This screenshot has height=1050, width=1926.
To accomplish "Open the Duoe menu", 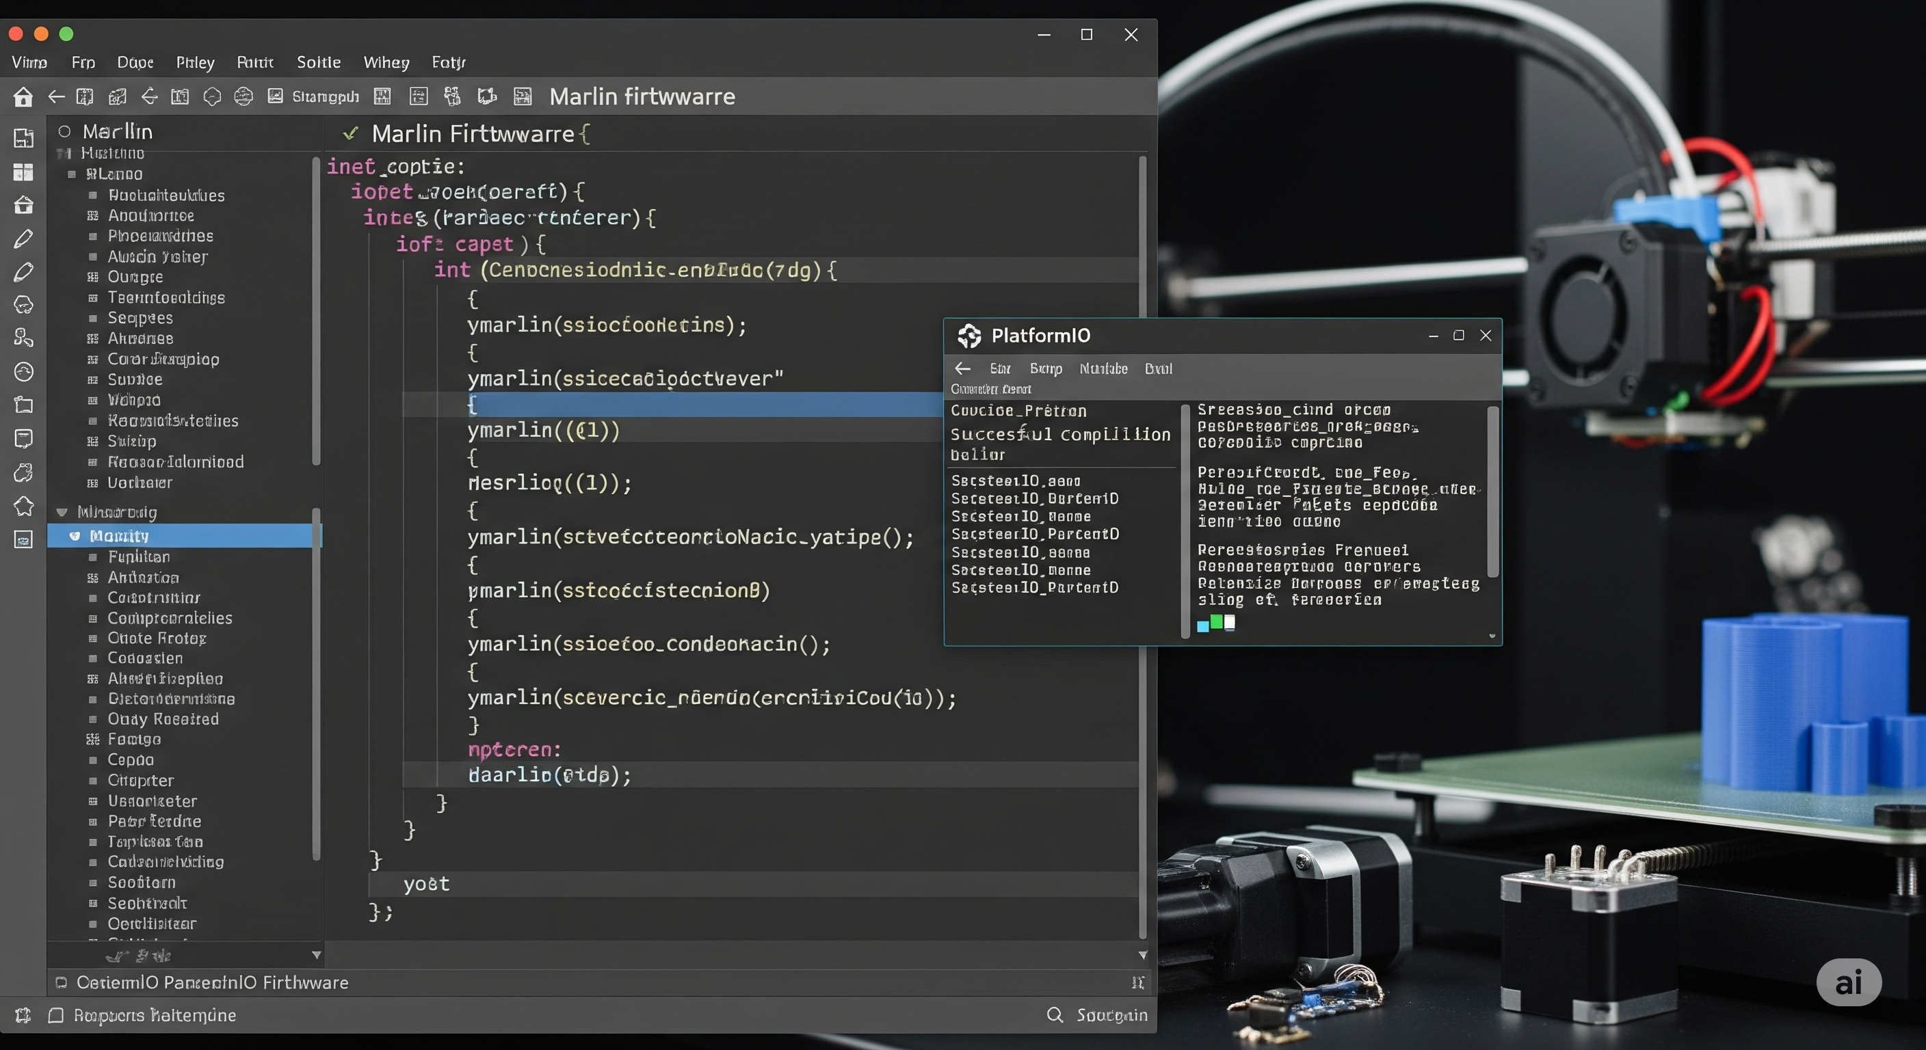I will click(x=135, y=62).
